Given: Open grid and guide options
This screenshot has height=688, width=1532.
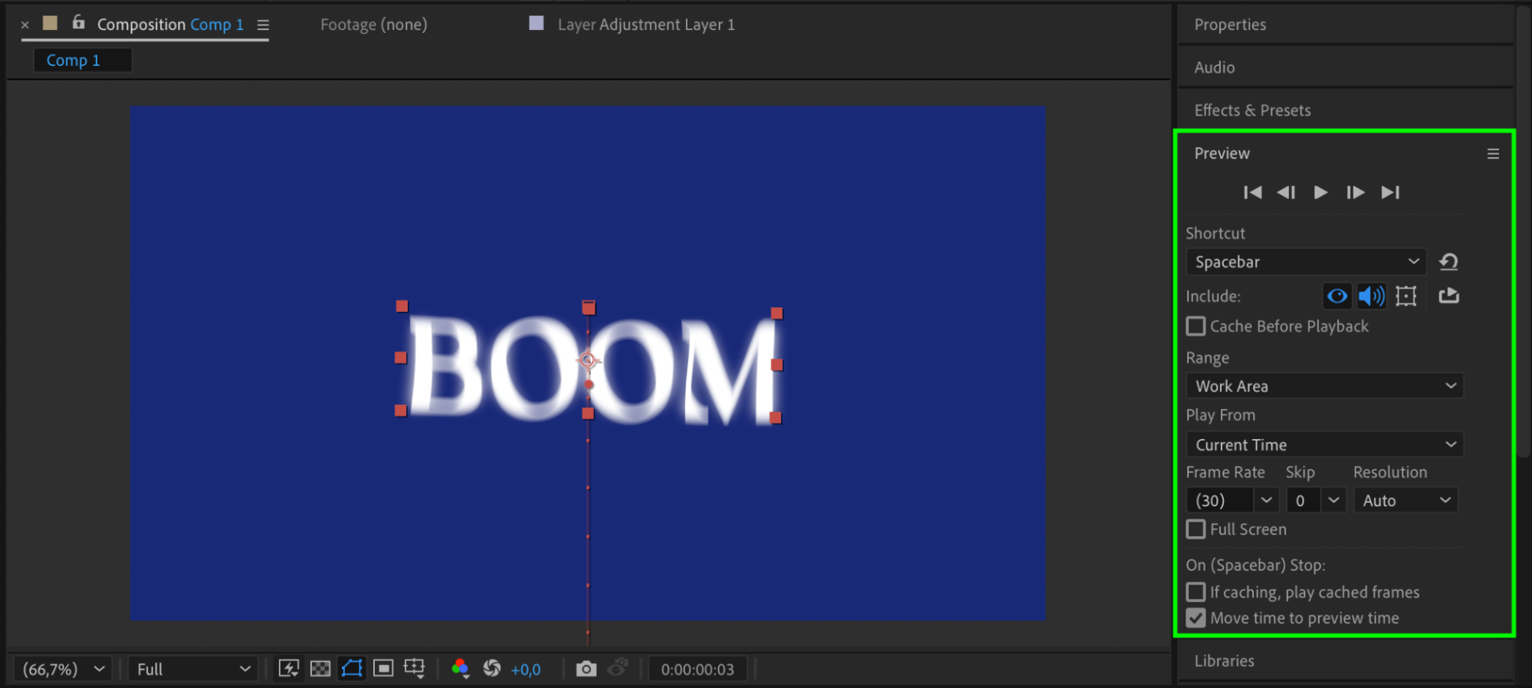Looking at the screenshot, I should 415,669.
